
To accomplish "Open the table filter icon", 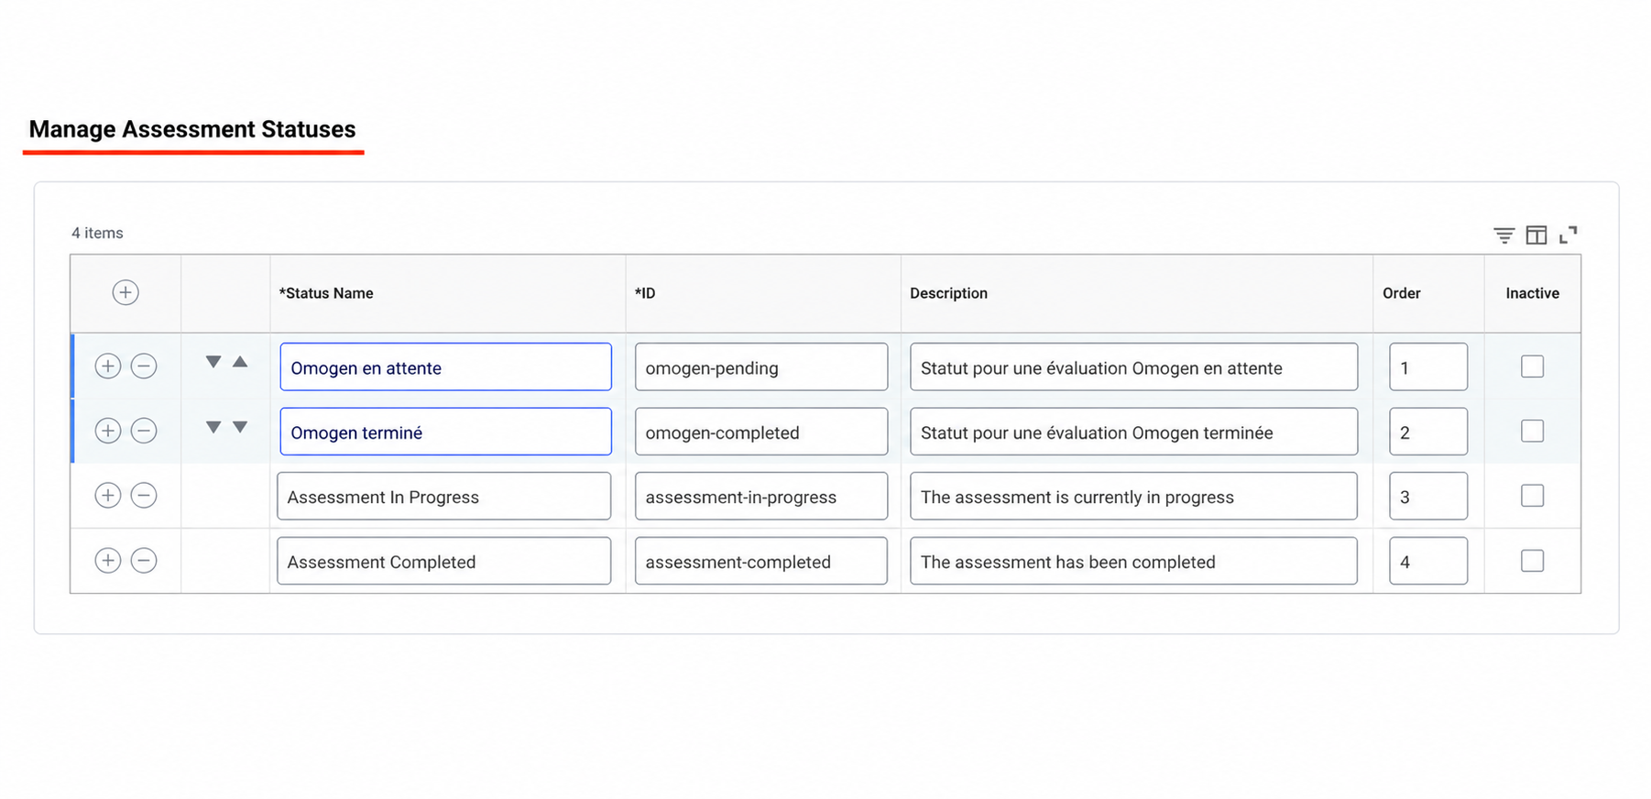I will click(1503, 235).
